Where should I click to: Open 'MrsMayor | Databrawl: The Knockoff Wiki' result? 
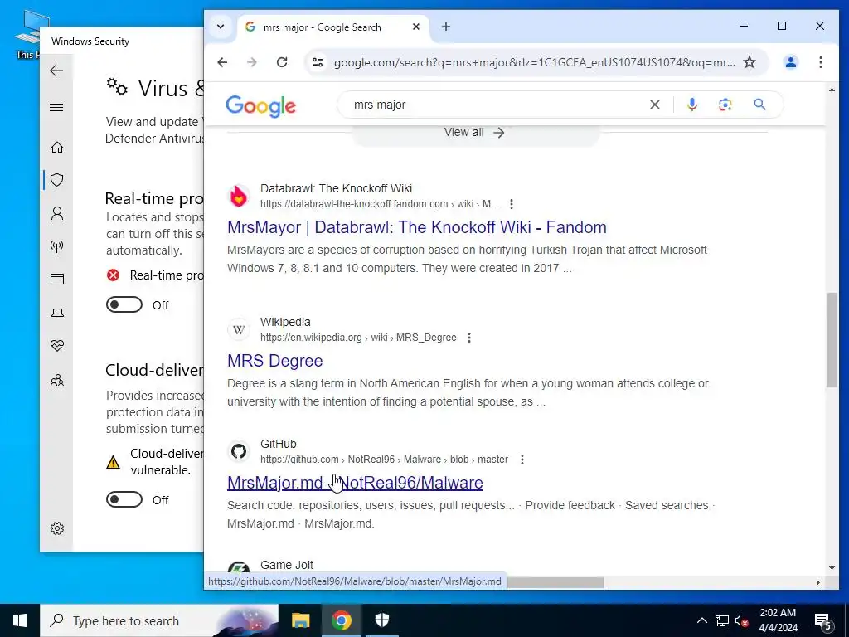417,227
